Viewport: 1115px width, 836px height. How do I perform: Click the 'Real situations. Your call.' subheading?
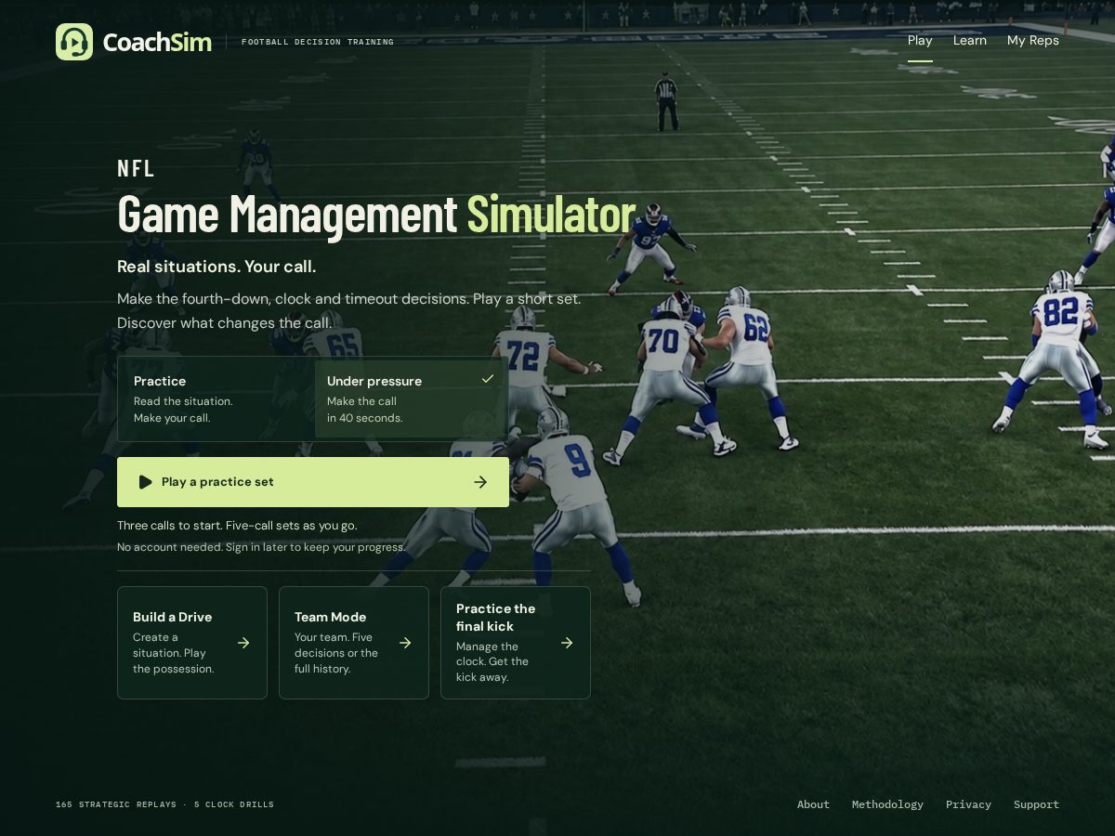tap(216, 267)
